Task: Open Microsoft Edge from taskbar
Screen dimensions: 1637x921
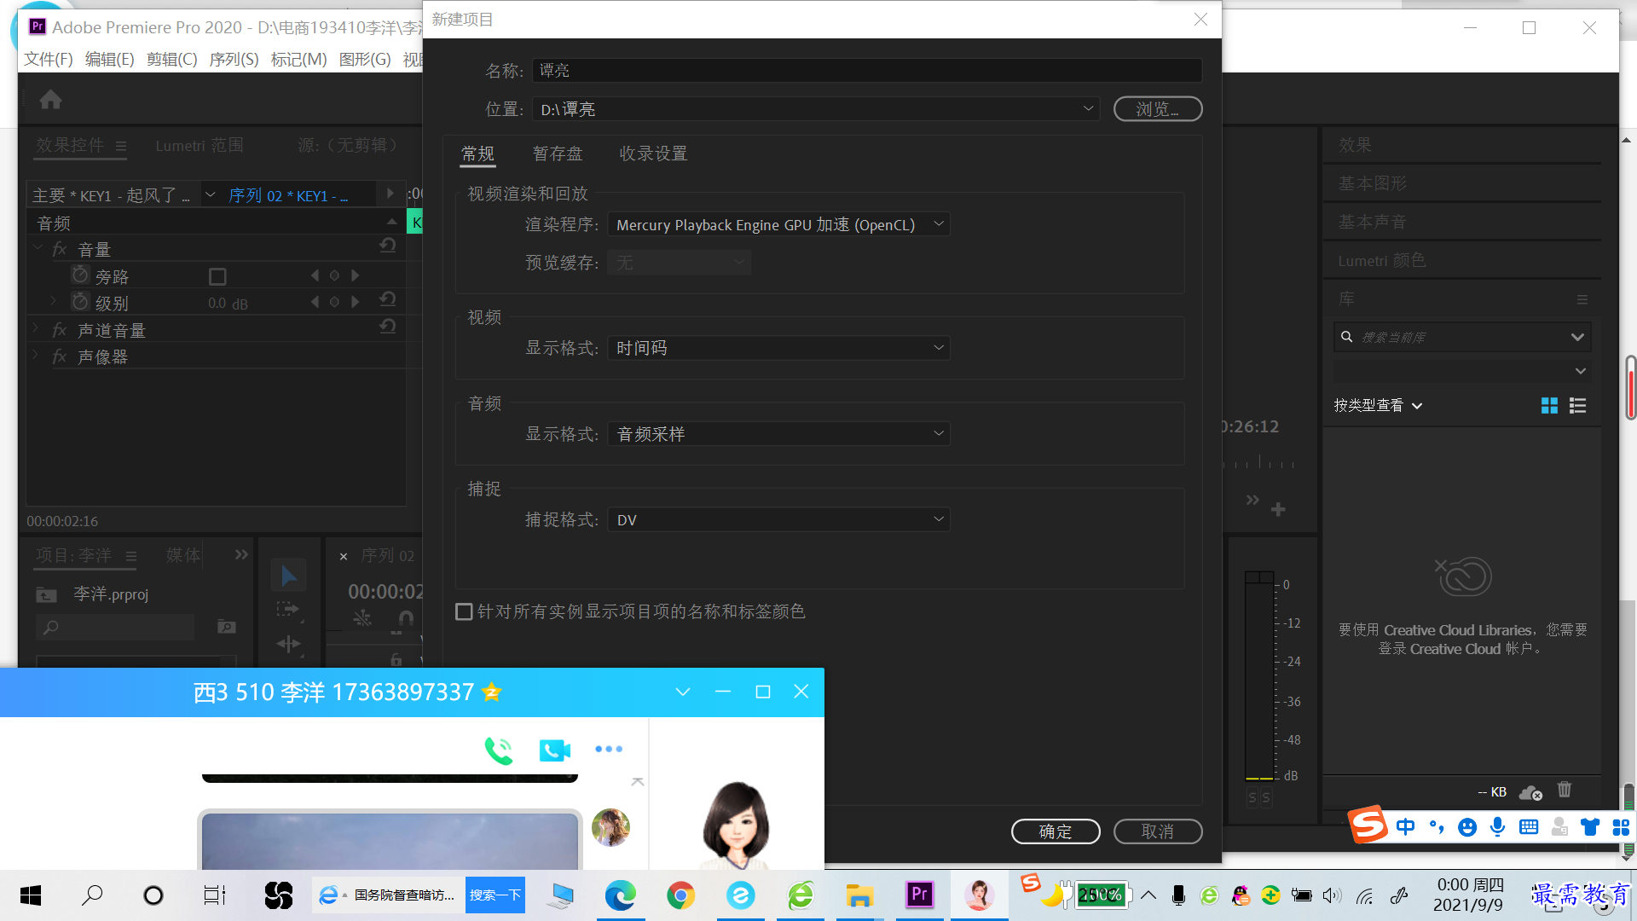Action: click(620, 895)
